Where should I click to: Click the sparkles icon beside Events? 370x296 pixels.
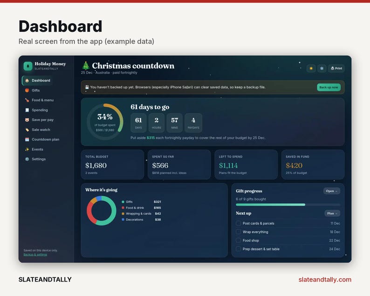[27, 149]
